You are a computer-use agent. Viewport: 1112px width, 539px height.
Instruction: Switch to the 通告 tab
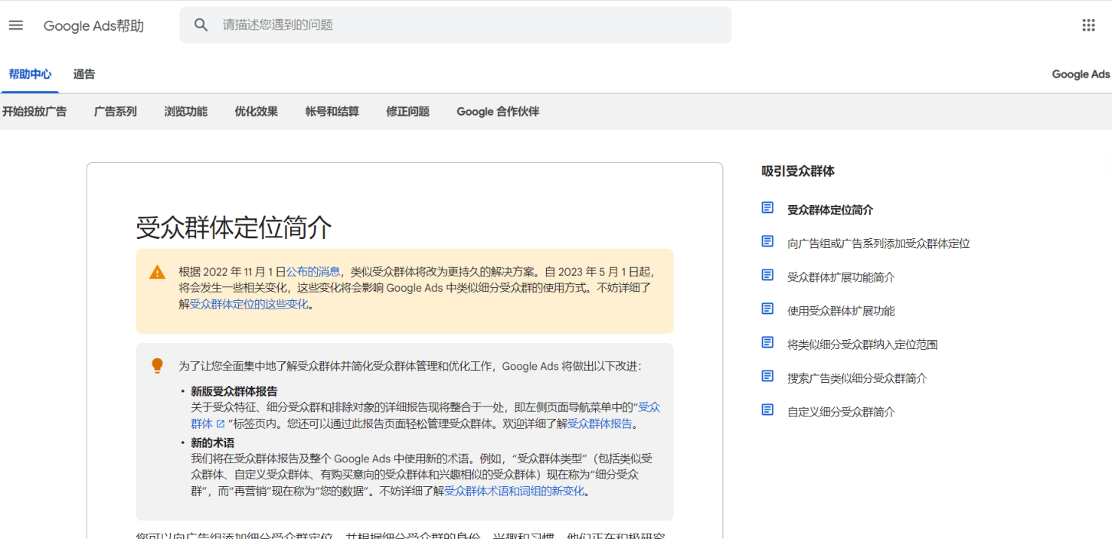click(x=83, y=73)
